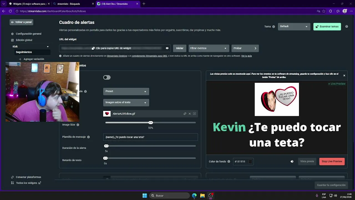Click the info icon beside Plantilla de mensaje
355x200 pixels.
[88, 137]
